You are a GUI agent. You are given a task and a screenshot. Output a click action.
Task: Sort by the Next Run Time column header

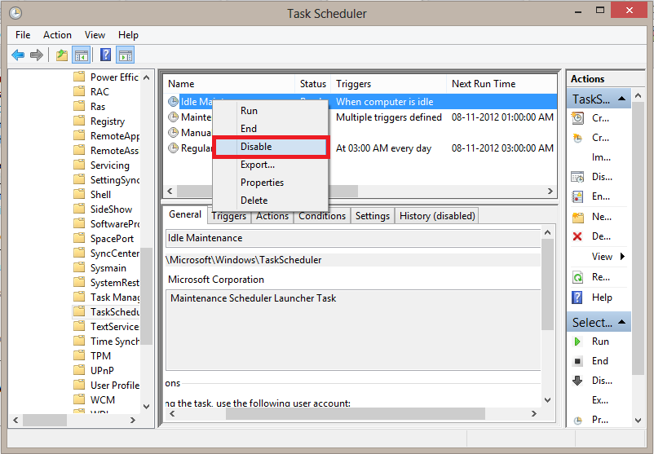point(502,84)
